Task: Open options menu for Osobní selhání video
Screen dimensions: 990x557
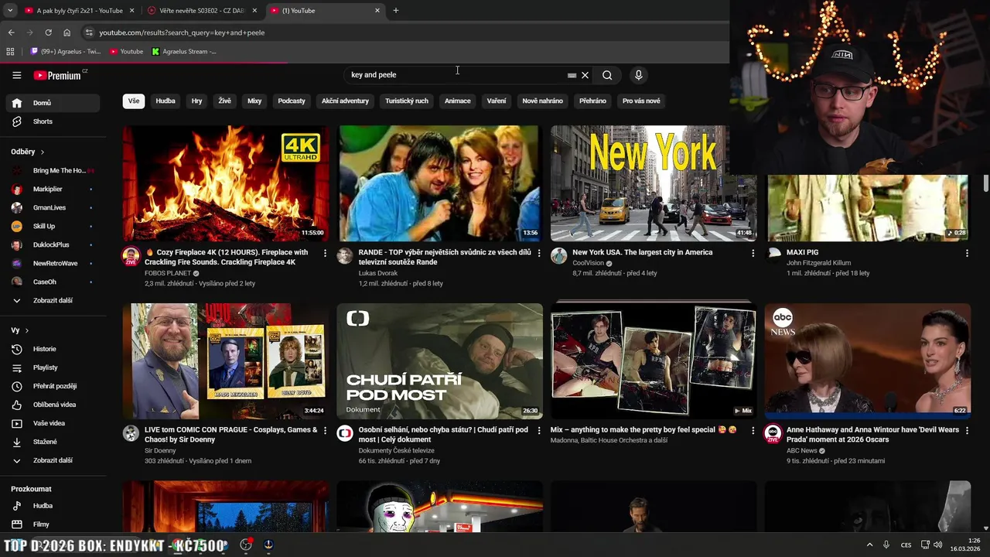Action: (539, 431)
